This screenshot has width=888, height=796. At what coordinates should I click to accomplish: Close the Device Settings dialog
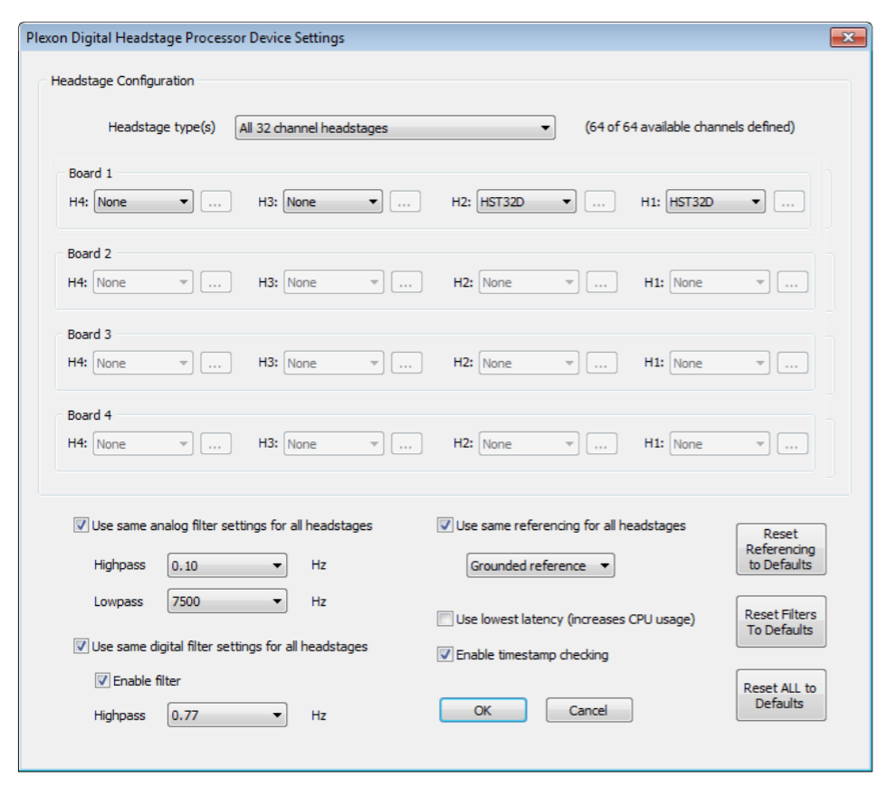tap(848, 38)
